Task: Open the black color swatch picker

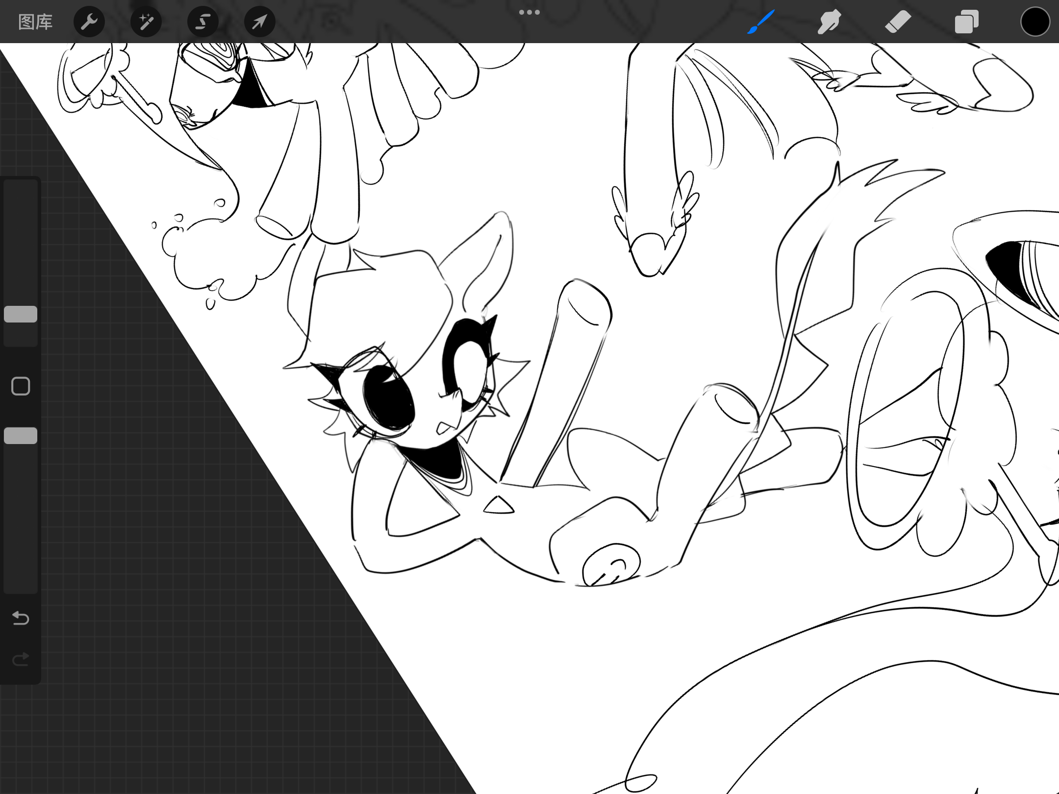Action: coord(1035,22)
